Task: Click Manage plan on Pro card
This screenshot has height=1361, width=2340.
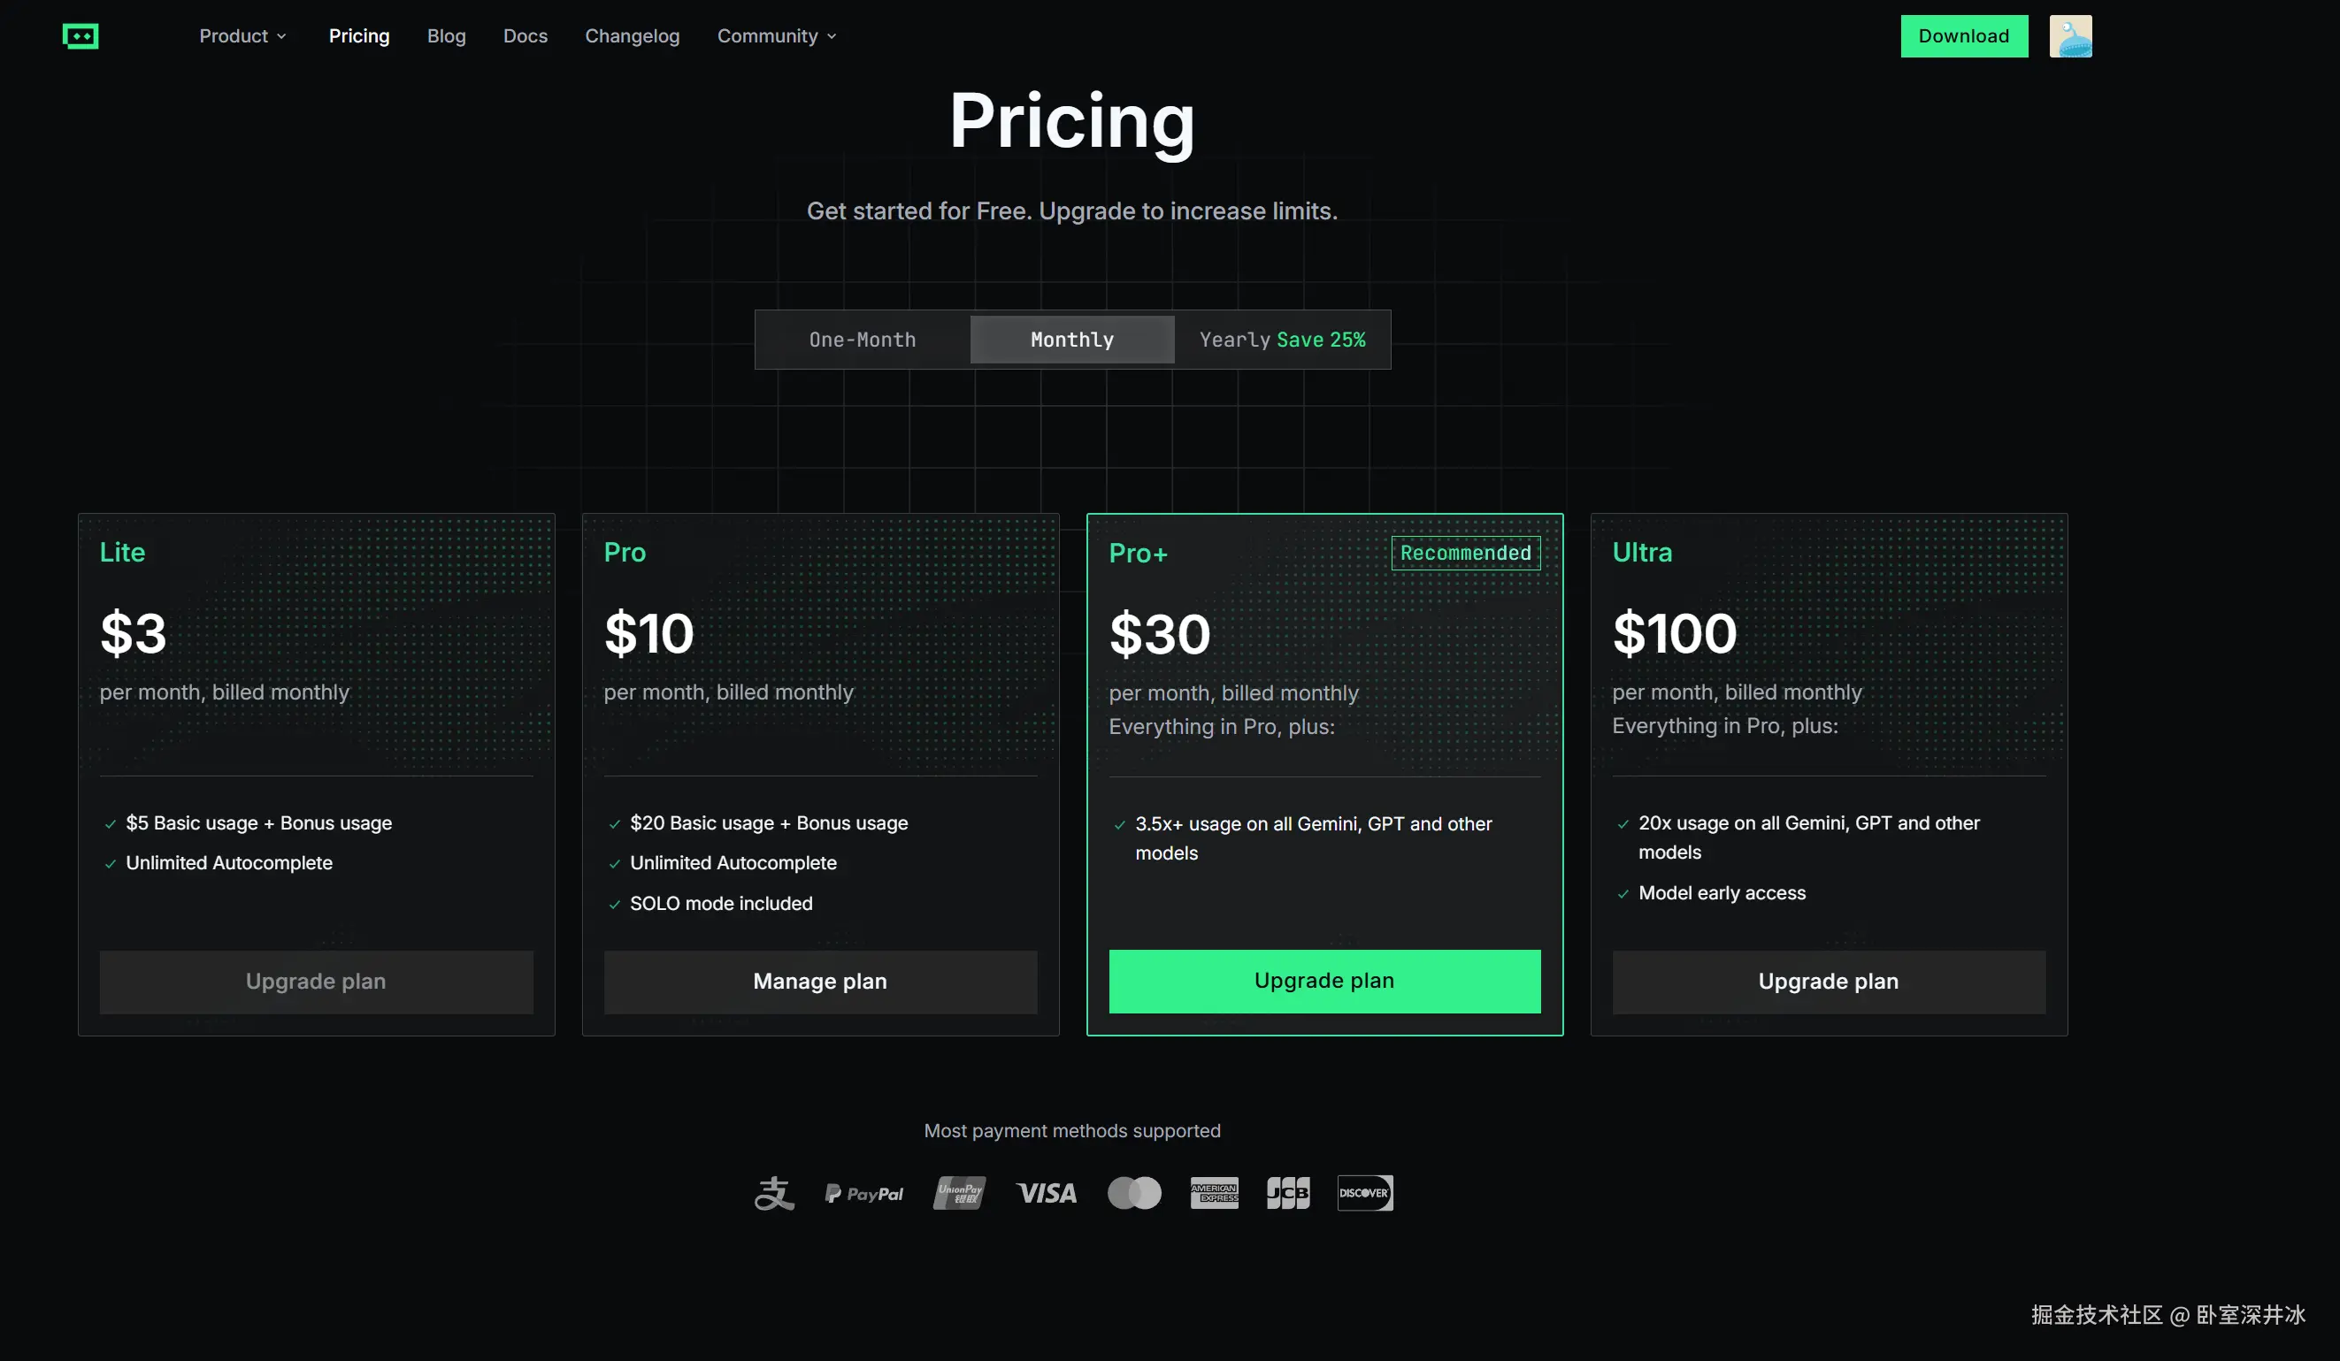Action: coord(819,982)
